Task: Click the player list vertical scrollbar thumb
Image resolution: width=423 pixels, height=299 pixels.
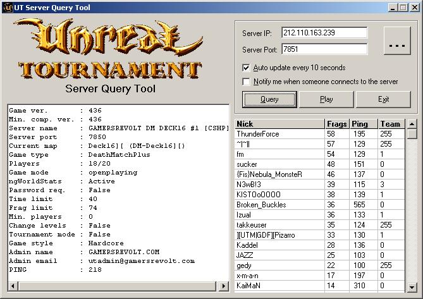Action: 412,134
